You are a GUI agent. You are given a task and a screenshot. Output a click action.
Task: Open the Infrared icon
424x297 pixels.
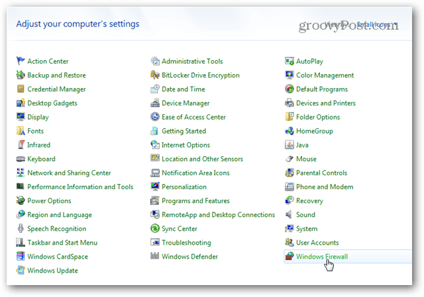(x=21, y=145)
